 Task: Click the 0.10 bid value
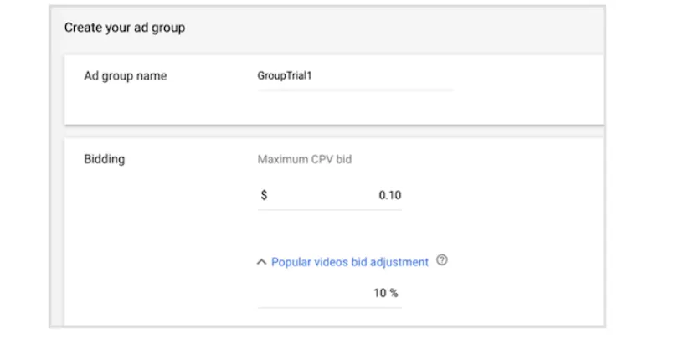pos(390,195)
